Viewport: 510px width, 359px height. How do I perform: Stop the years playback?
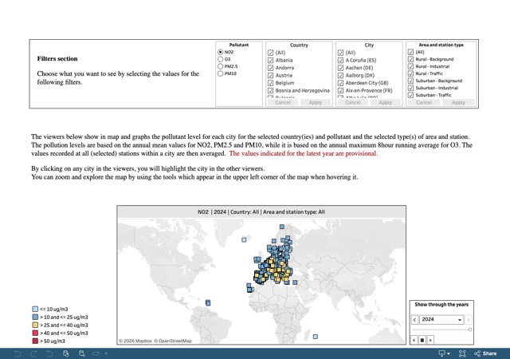coord(422,340)
